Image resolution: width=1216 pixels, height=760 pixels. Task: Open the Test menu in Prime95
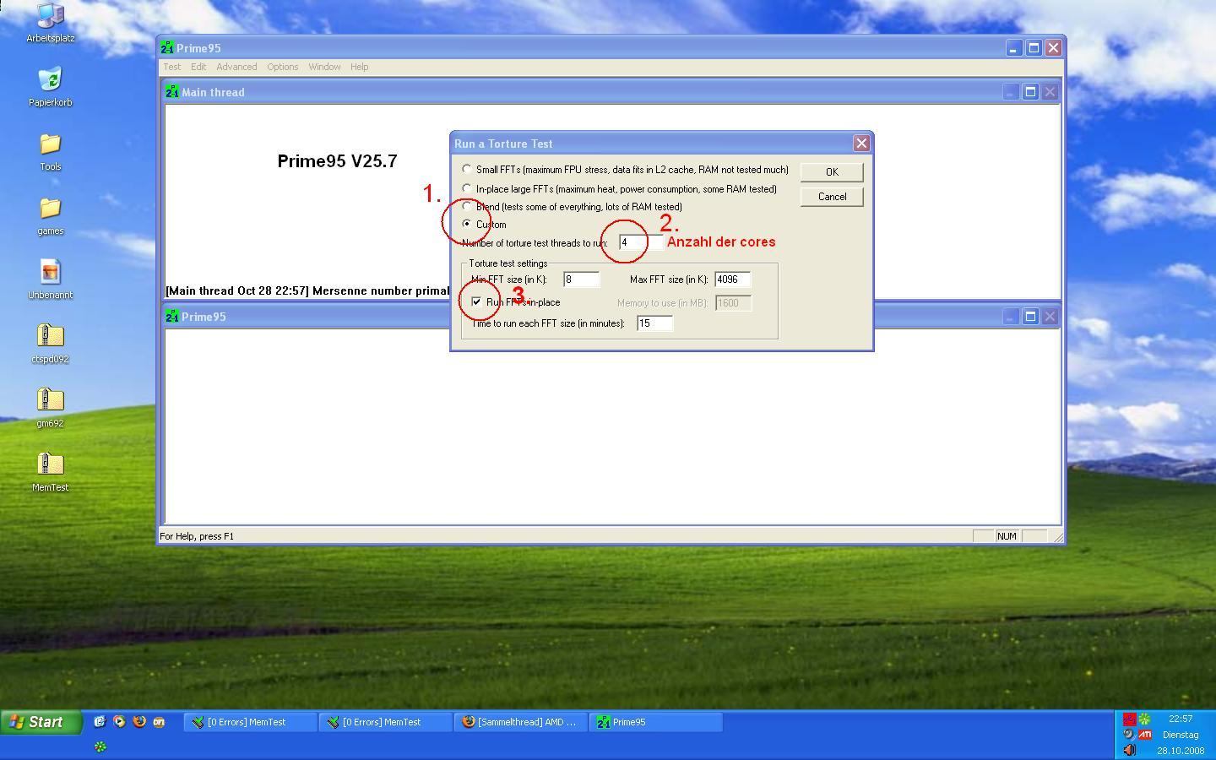171,67
